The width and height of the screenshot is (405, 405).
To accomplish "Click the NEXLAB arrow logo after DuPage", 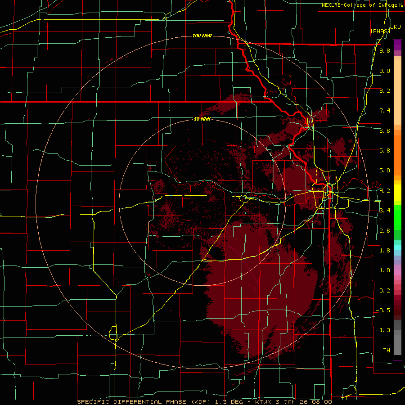I will pyautogui.click(x=401, y=5).
